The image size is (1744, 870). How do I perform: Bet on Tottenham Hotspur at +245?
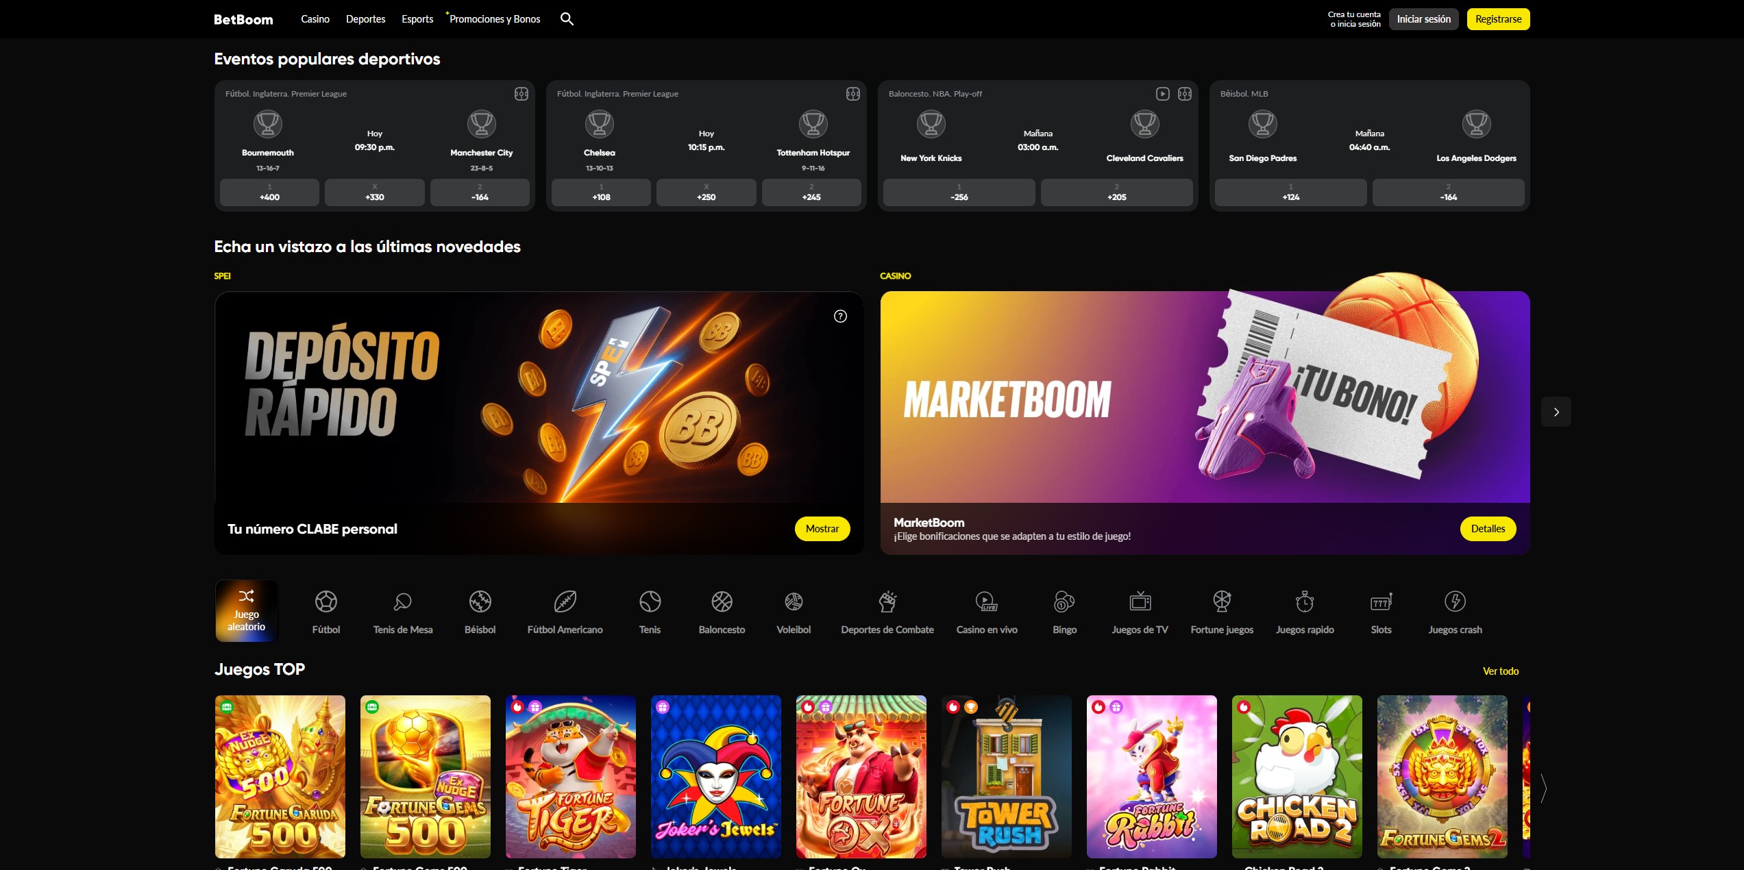811,192
